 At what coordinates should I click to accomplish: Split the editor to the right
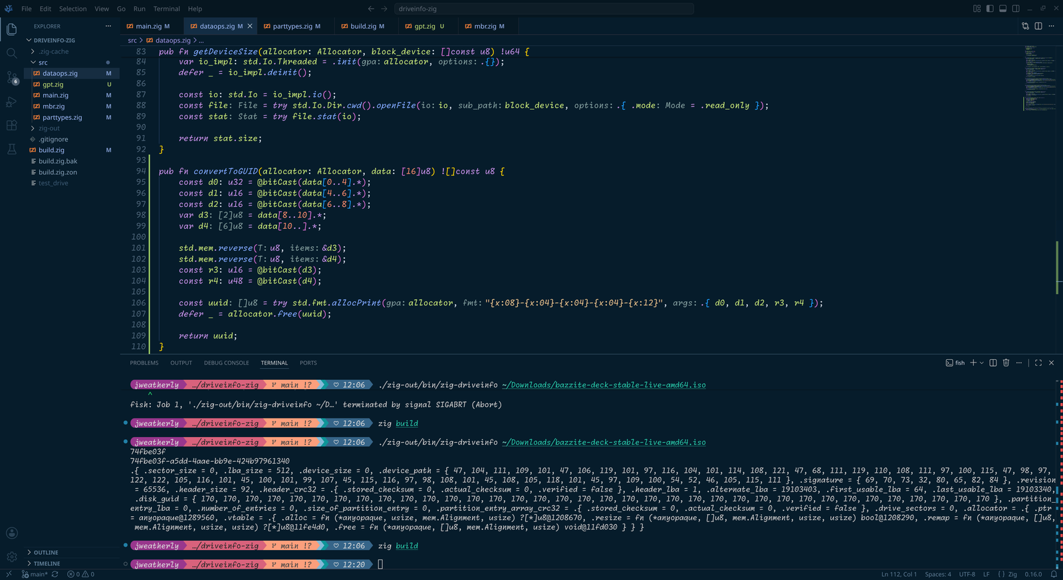pos(1038,26)
